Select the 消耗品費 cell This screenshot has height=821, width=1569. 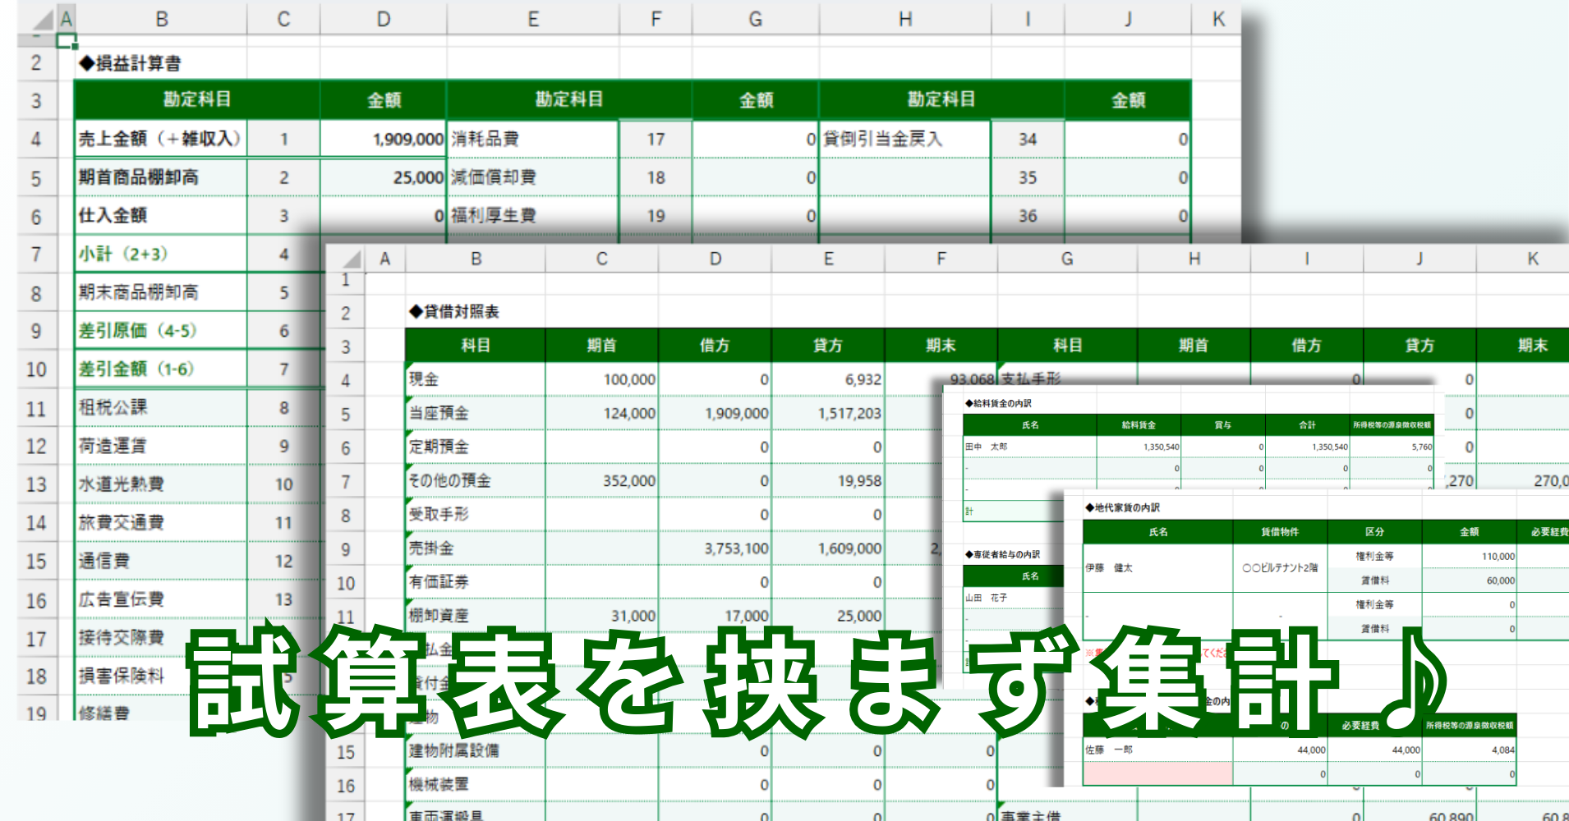click(x=531, y=139)
